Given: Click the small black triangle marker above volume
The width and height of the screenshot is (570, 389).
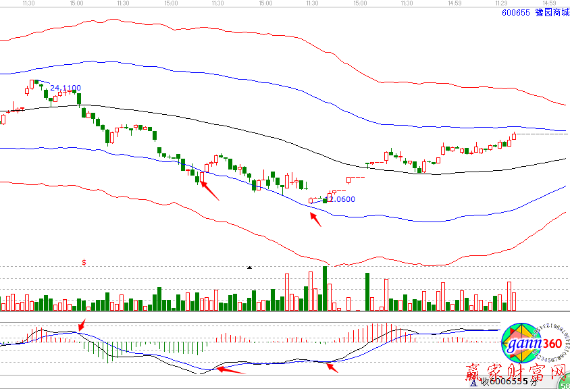Looking at the screenshot, I should 249,267.
